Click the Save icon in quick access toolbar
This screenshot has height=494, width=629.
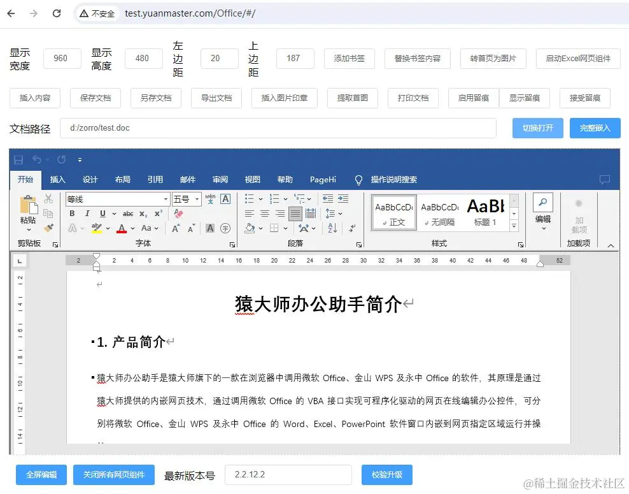(18, 159)
